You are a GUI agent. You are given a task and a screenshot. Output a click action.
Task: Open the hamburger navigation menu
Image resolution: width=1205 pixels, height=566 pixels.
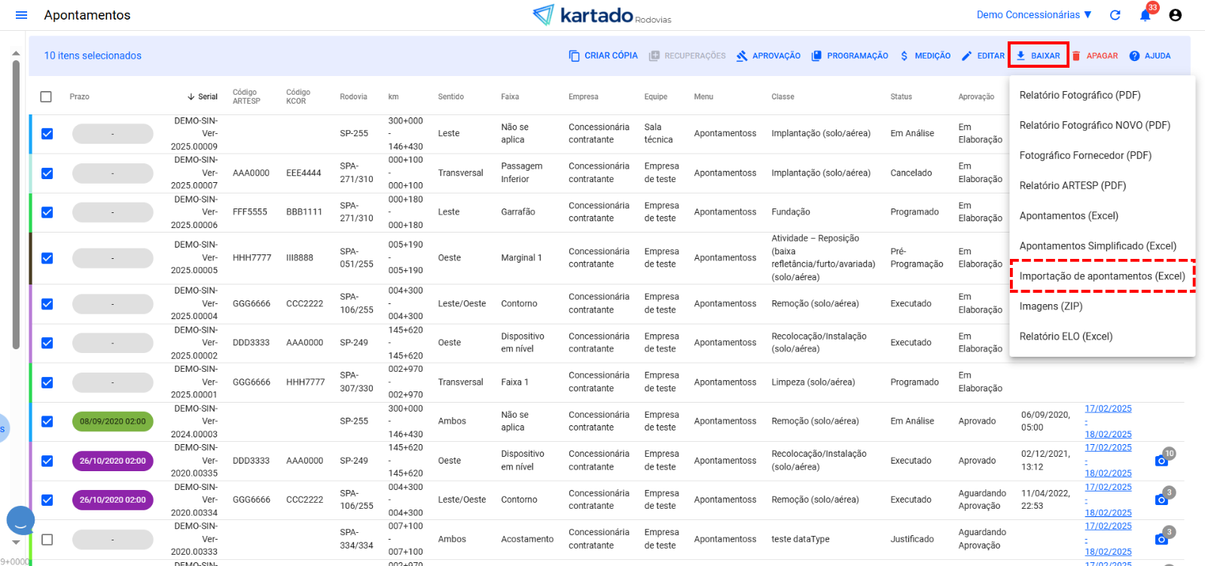click(x=21, y=15)
